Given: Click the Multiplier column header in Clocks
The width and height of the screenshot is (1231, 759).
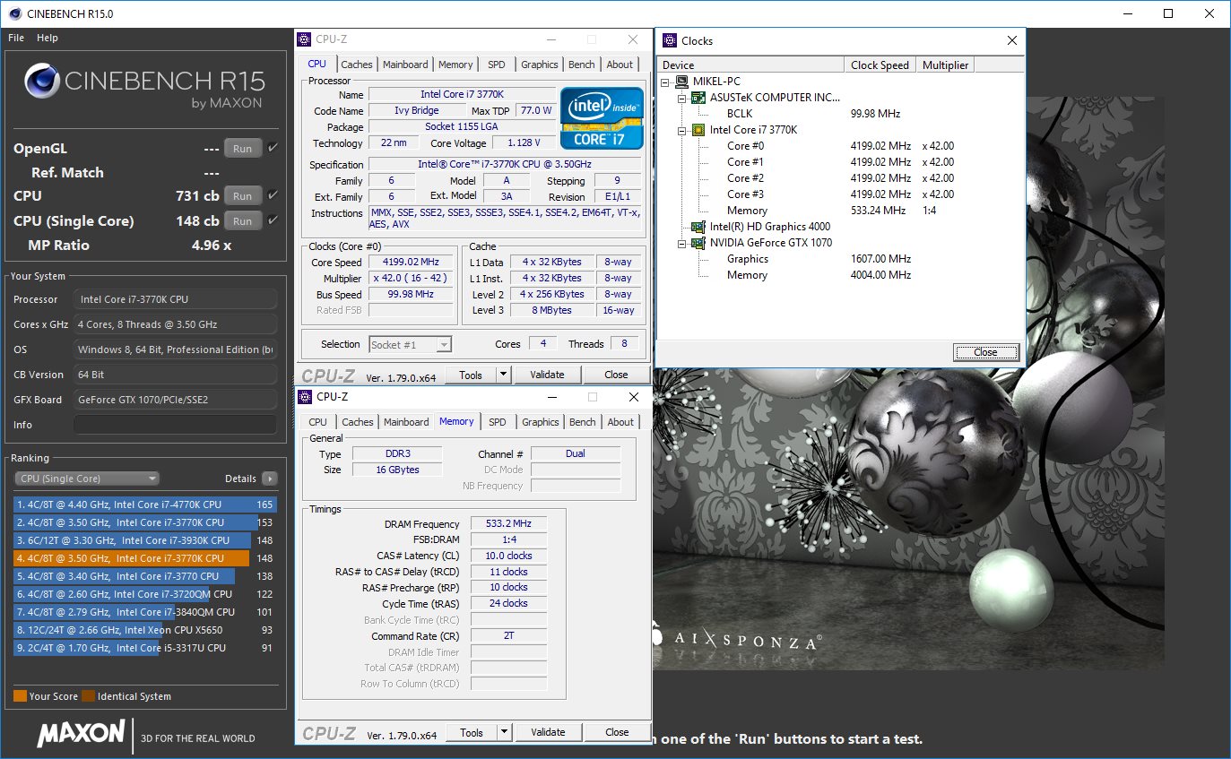Looking at the screenshot, I should tap(945, 65).
